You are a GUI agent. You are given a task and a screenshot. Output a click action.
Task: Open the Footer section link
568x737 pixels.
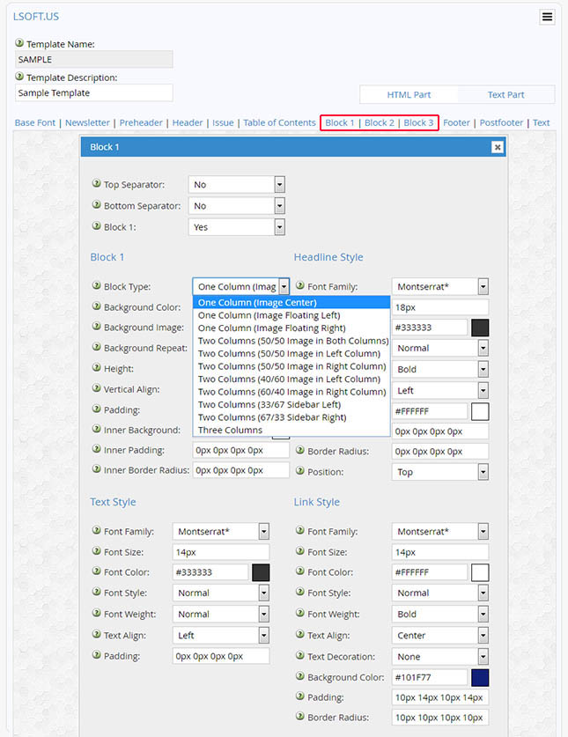point(456,122)
